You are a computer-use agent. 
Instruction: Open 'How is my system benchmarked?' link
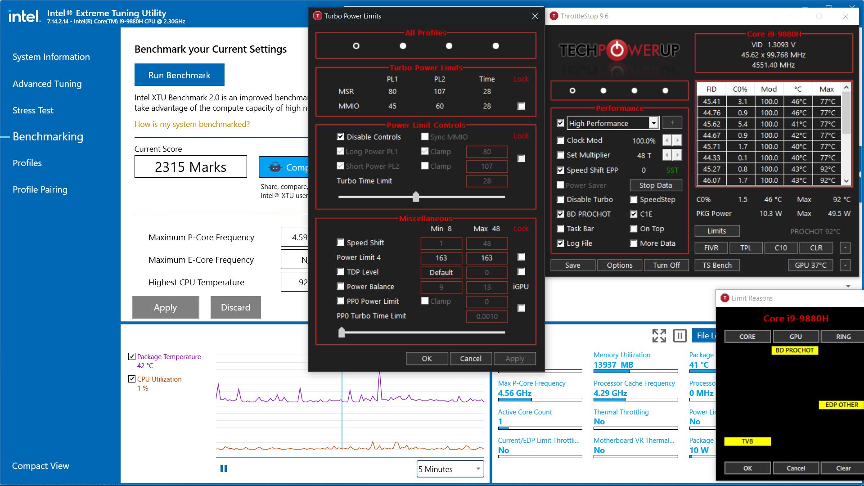pos(192,124)
